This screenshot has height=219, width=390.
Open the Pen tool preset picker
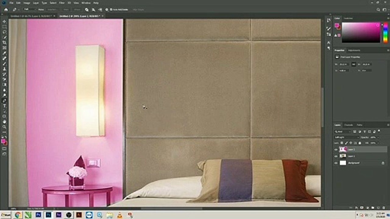(16, 10)
